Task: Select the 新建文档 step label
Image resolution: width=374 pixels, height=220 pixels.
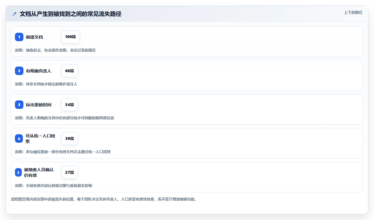Action: [x=34, y=37]
